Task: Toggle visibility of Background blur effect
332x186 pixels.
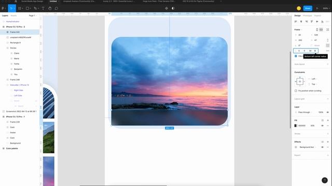Action: [x=323, y=147]
